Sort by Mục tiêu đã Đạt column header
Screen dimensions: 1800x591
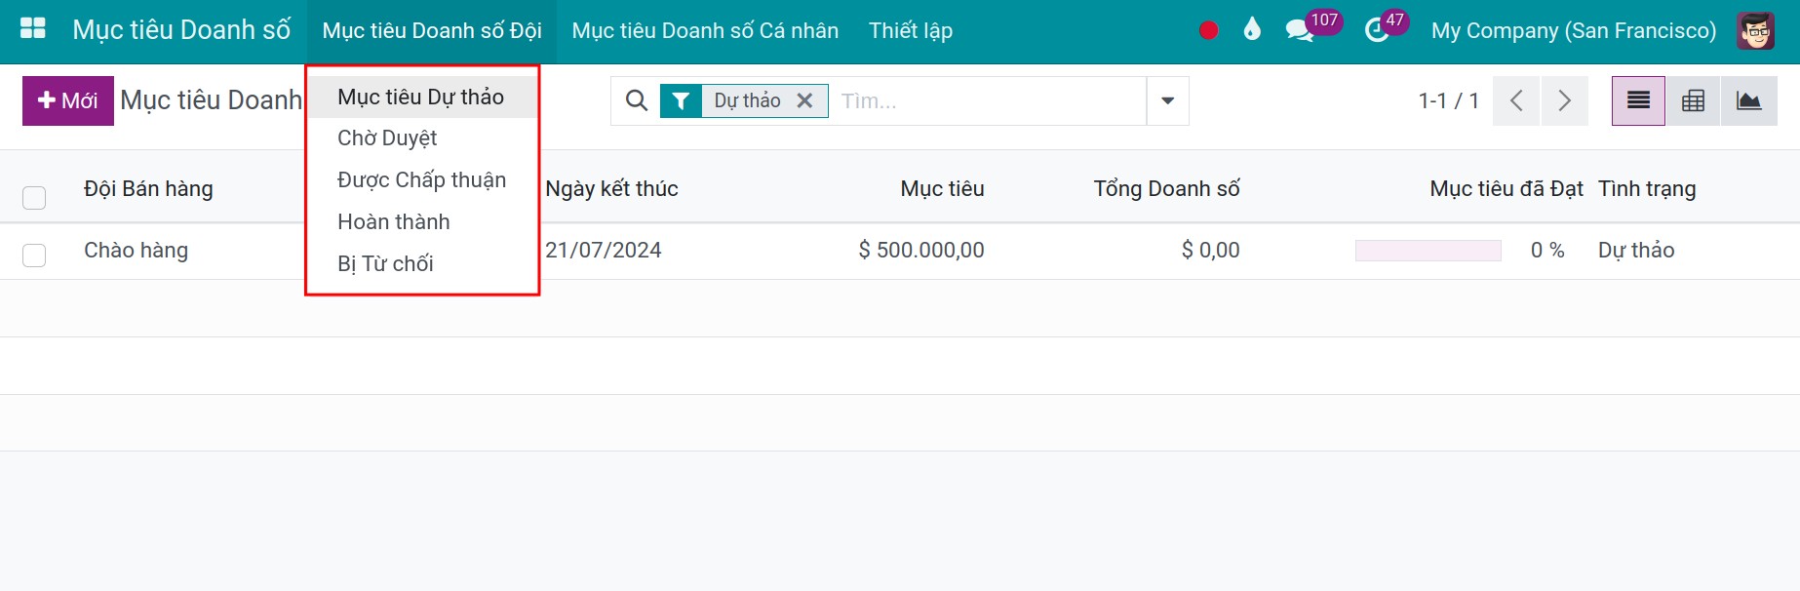pos(1507,189)
